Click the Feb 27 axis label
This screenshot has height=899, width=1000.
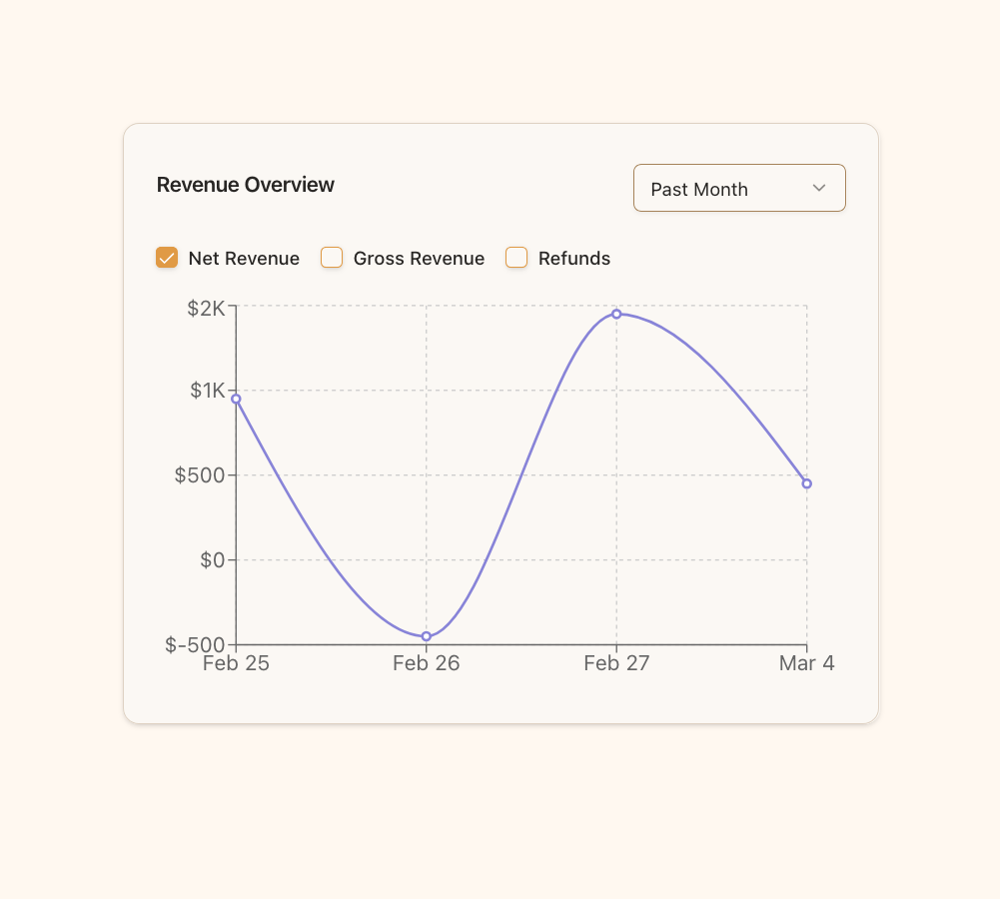coord(616,662)
